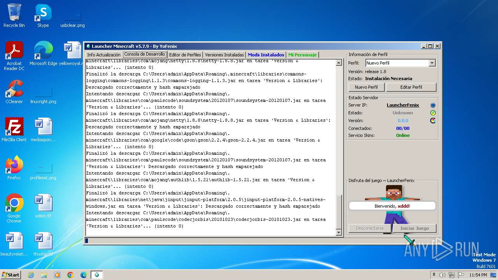Click the Versión: release 1.8 text

click(367, 72)
